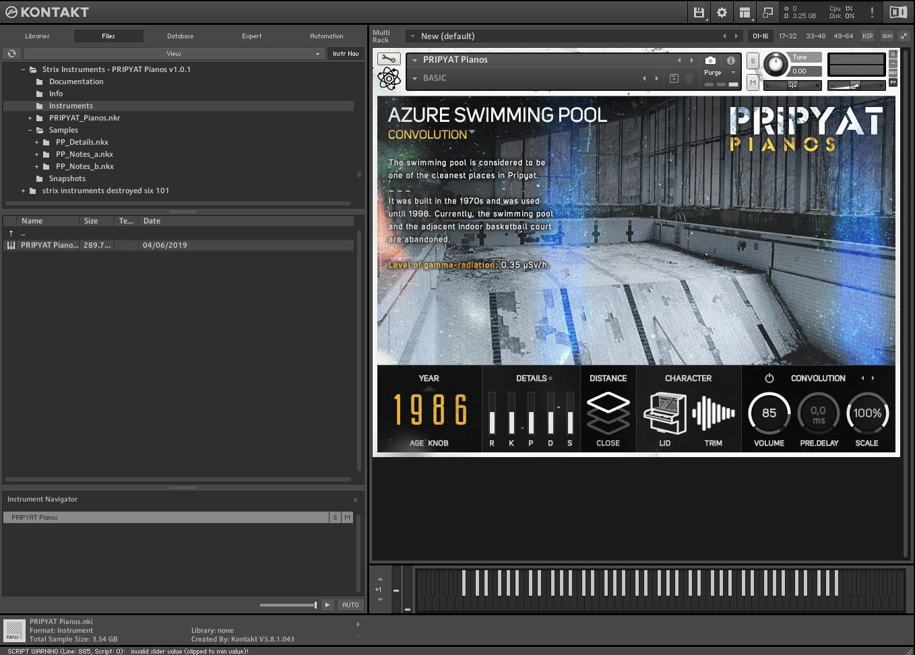Open the save/load files menu icon
The image size is (915, 655).
click(699, 12)
